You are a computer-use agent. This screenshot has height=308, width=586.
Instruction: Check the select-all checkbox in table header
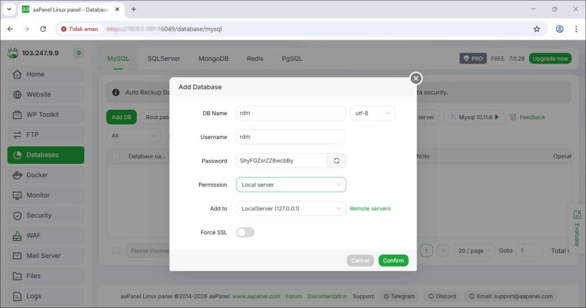point(116,156)
